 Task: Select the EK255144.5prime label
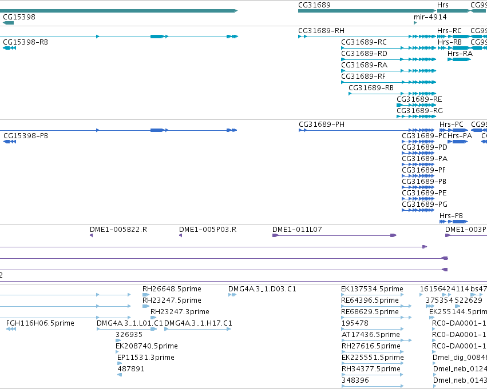458,312
